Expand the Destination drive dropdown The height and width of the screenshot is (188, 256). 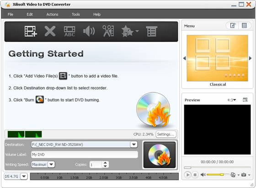(x=133, y=145)
